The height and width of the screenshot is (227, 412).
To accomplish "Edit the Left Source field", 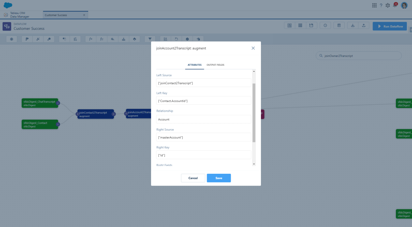I will coord(203,83).
